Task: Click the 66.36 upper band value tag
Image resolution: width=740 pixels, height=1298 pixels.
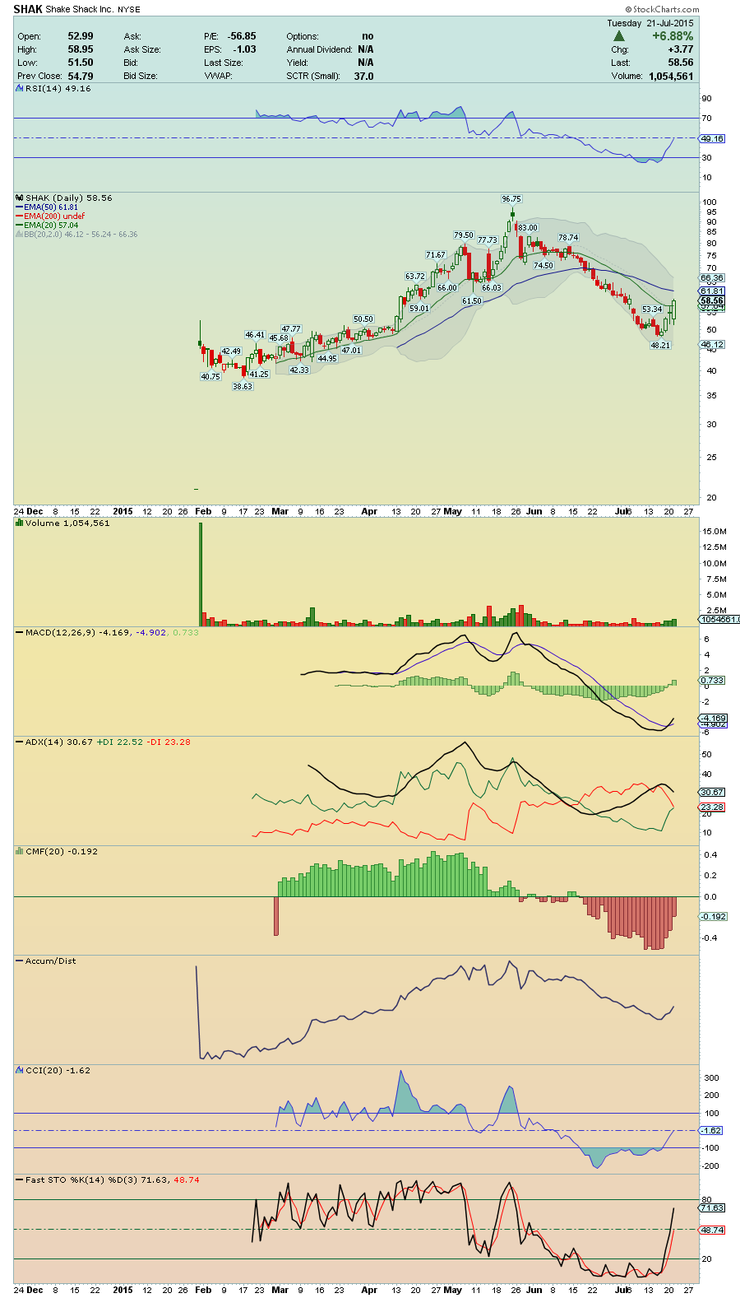Action: [712, 277]
